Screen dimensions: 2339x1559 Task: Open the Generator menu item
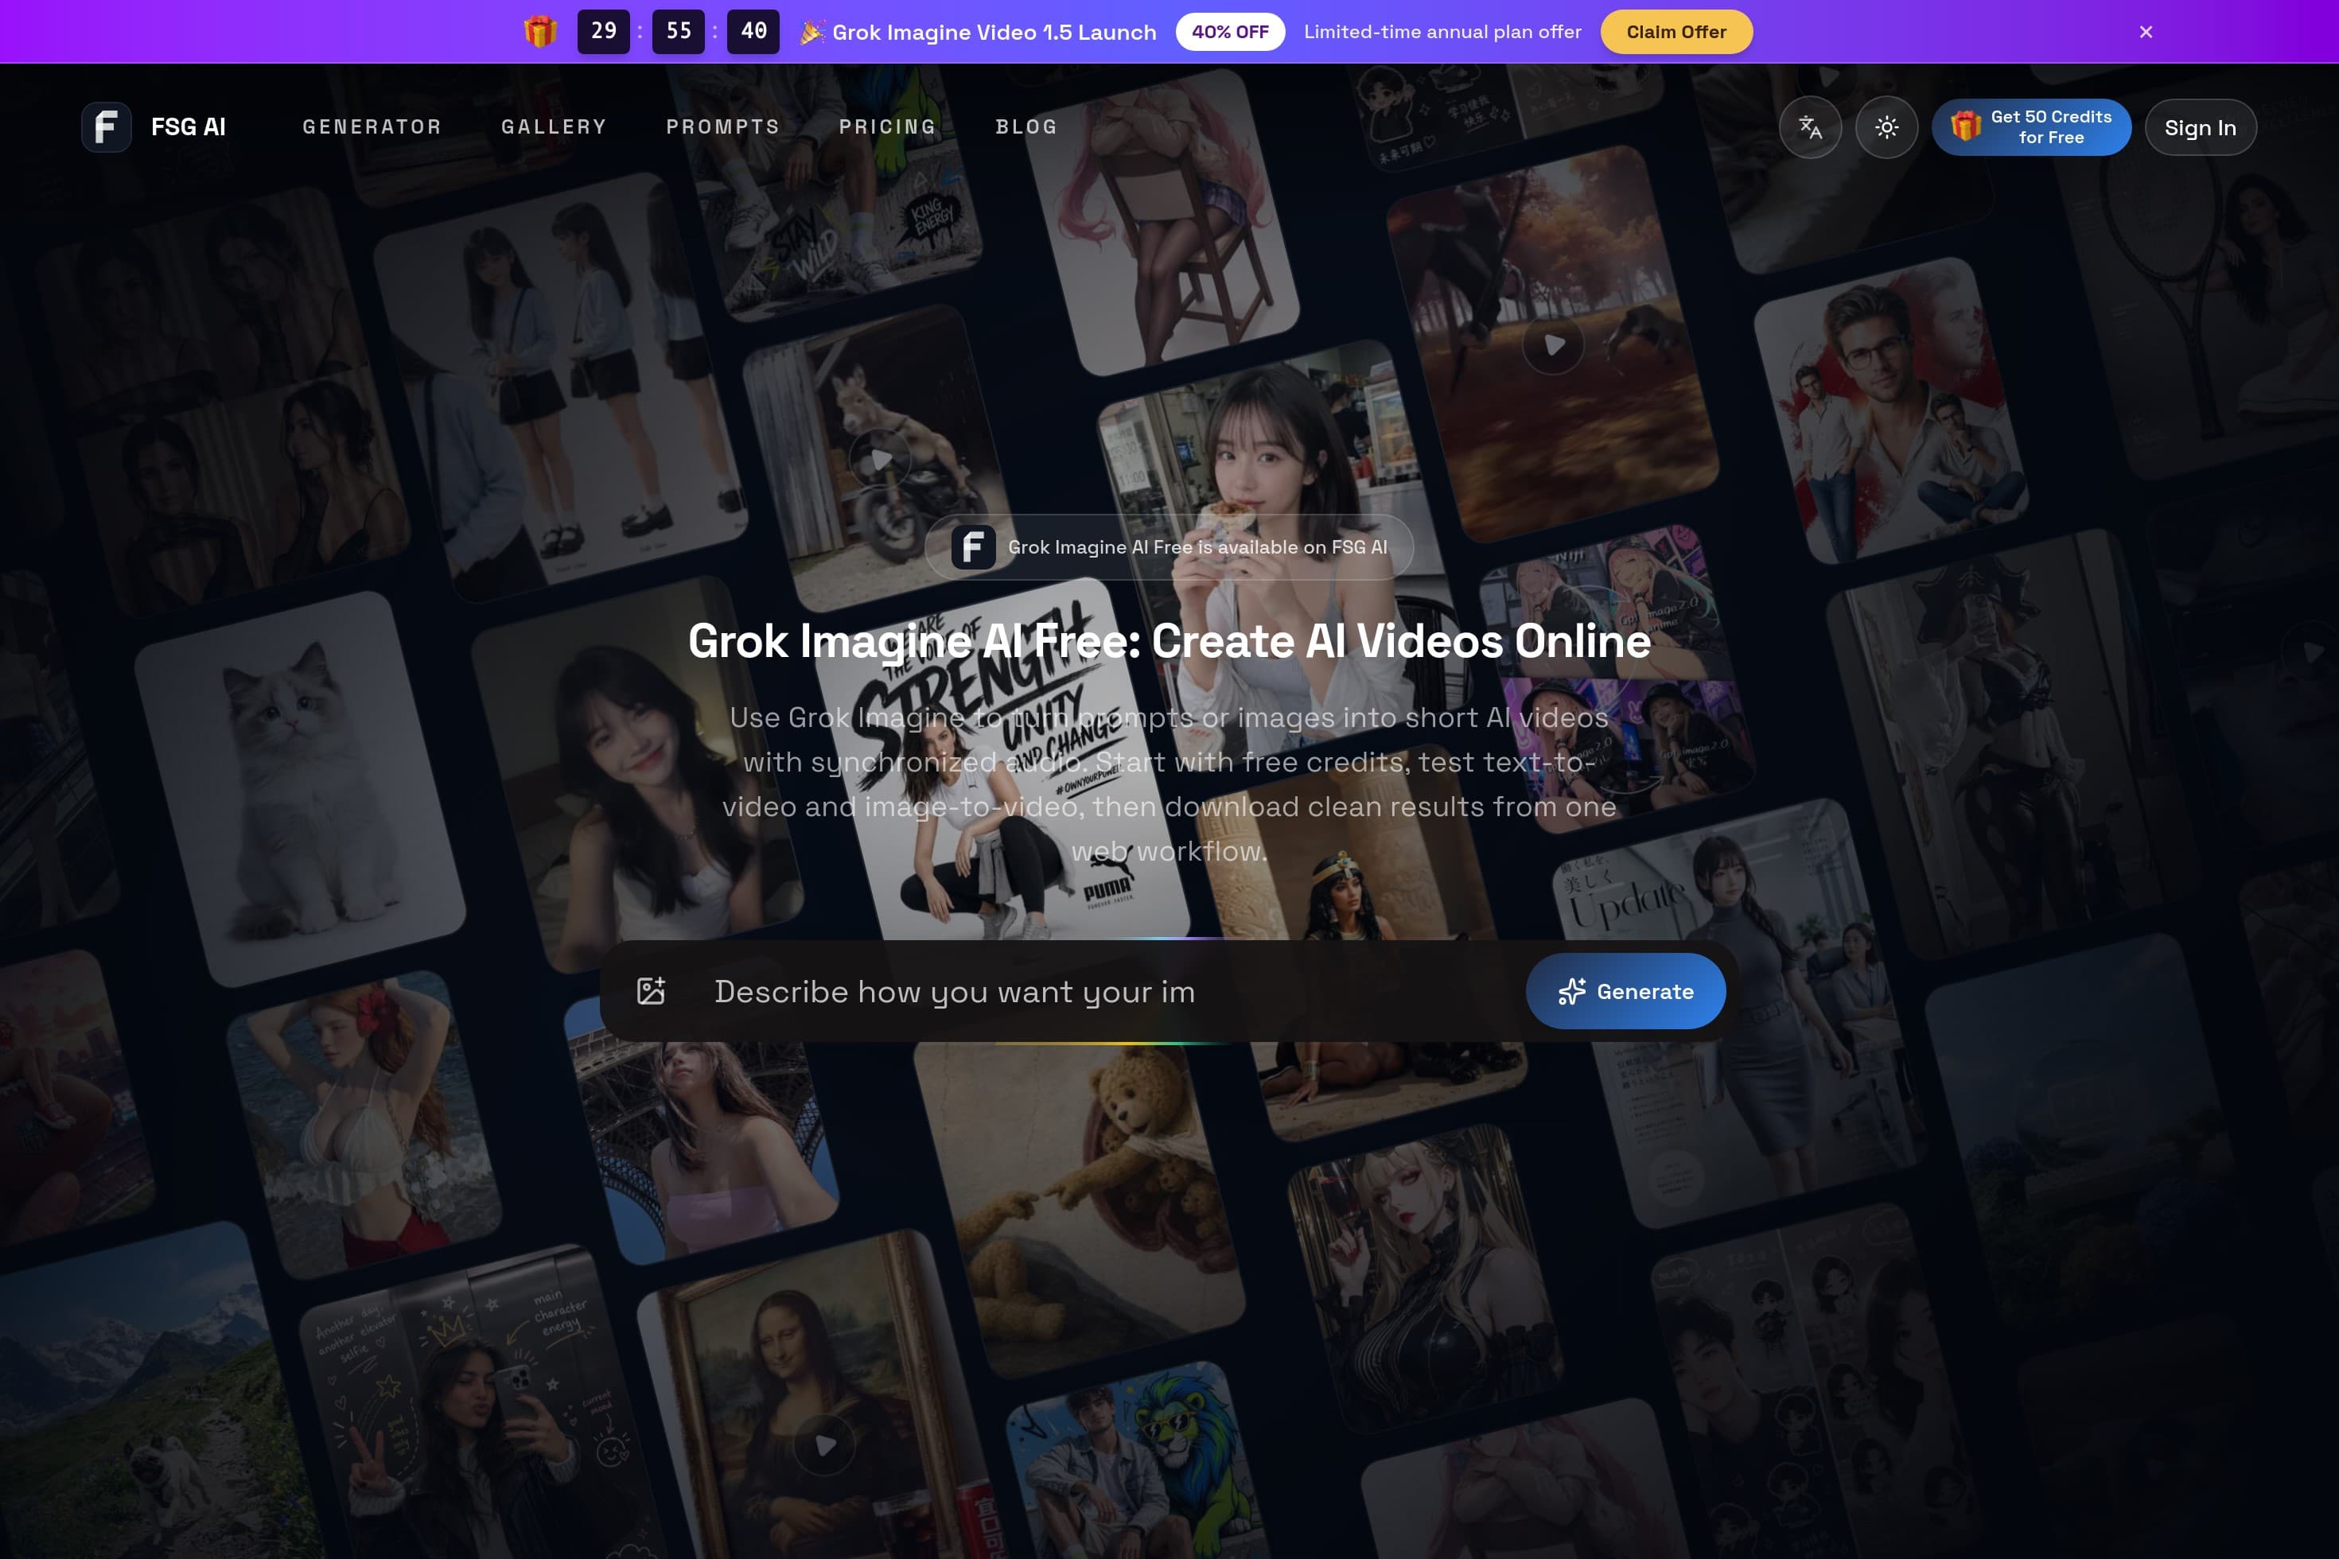click(372, 127)
